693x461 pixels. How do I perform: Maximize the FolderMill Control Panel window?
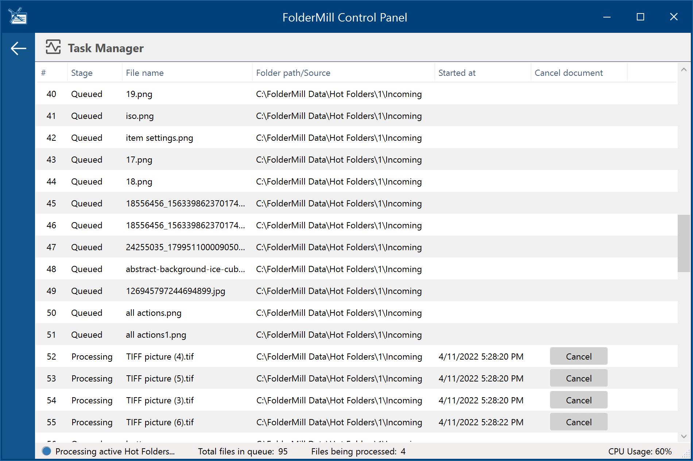click(640, 17)
